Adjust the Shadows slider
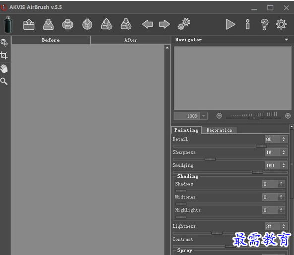Screen dimensions: 294x255 coord(181,191)
